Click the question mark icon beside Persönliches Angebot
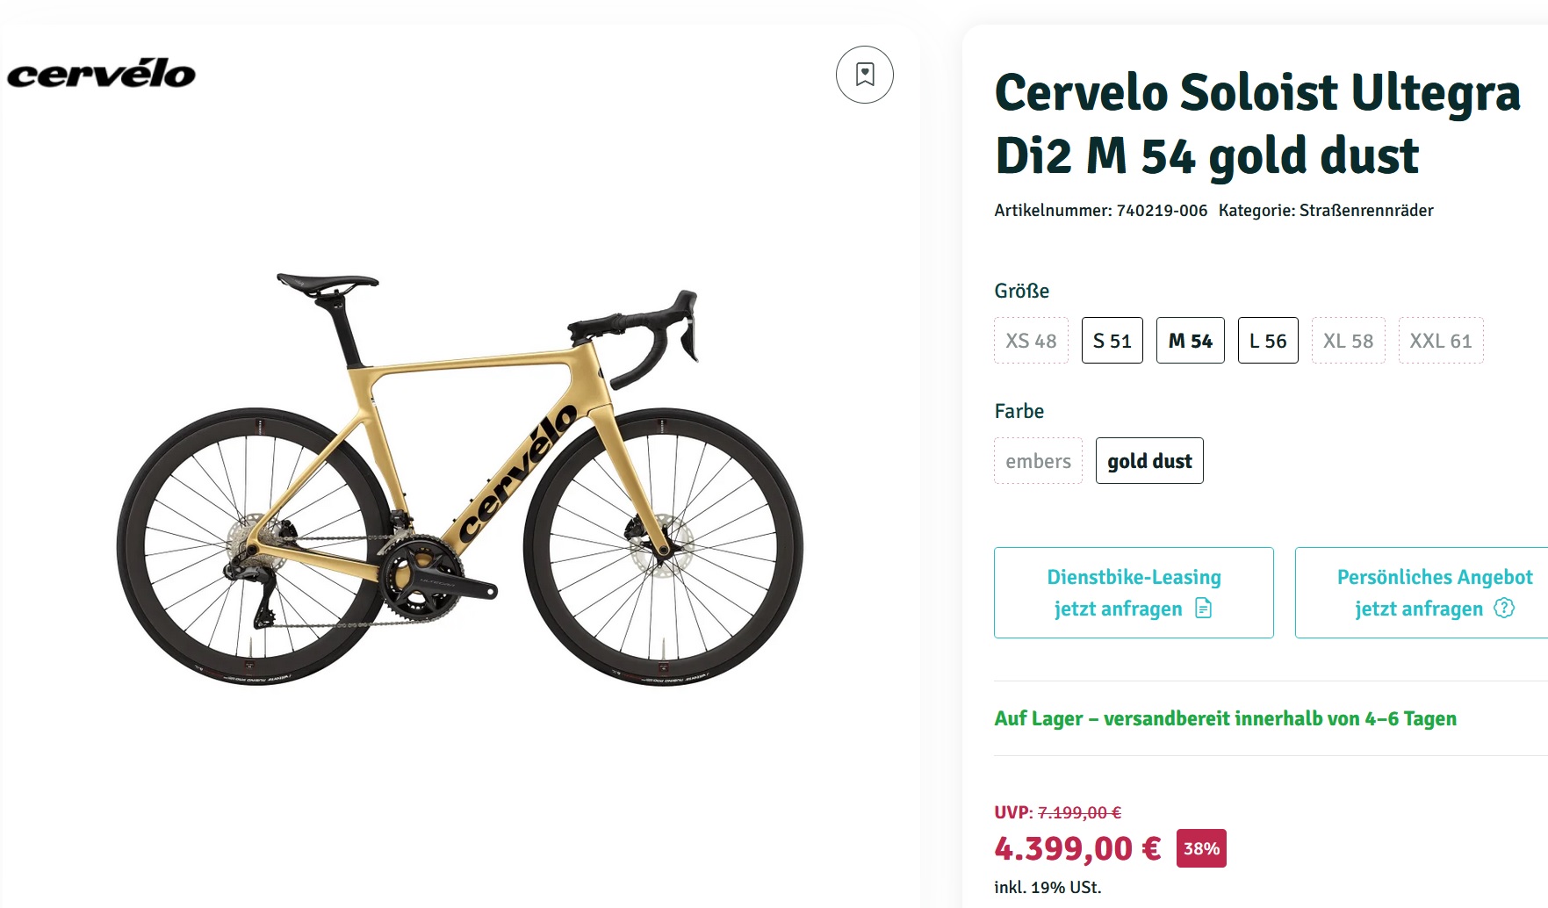This screenshot has height=908, width=1548. click(1504, 609)
